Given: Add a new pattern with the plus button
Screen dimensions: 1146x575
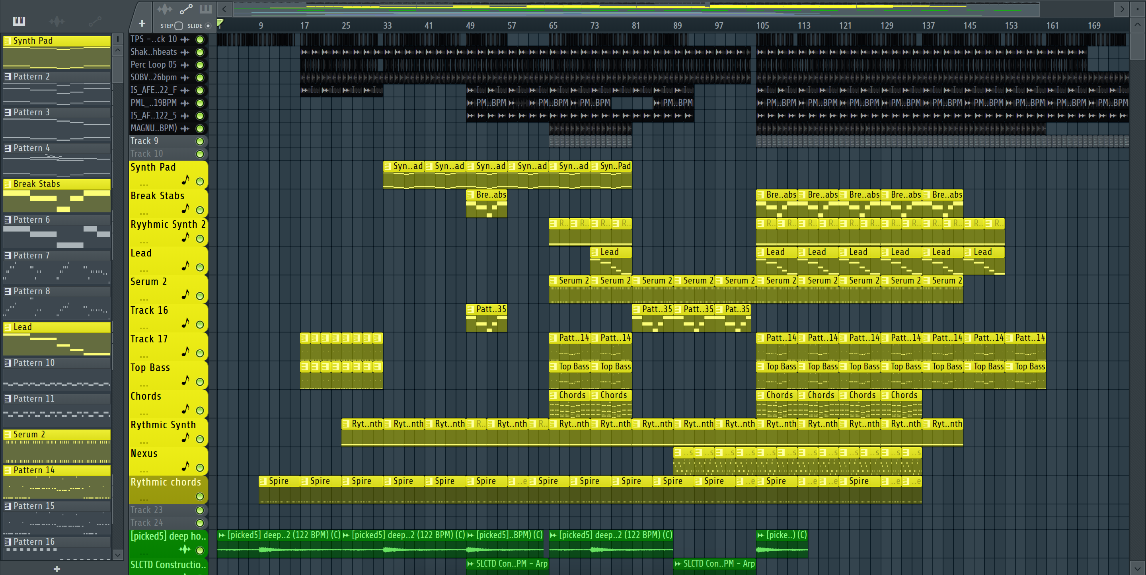Looking at the screenshot, I should point(57,569).
